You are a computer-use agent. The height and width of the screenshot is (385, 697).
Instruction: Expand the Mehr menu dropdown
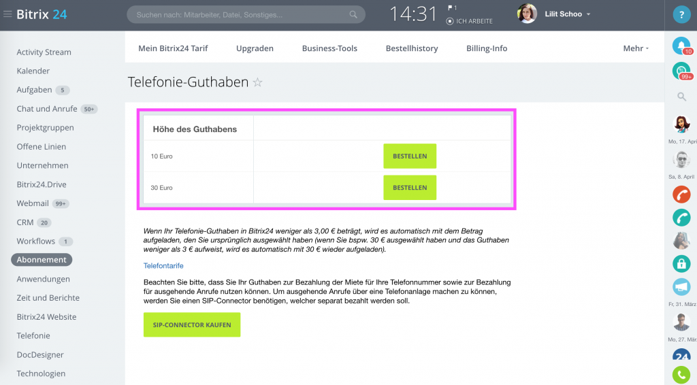point(636,48)
